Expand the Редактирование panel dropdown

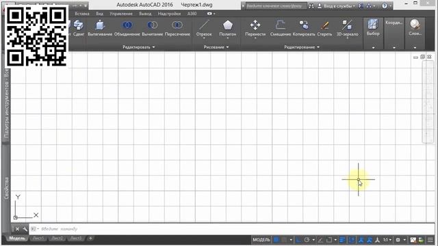301,47
